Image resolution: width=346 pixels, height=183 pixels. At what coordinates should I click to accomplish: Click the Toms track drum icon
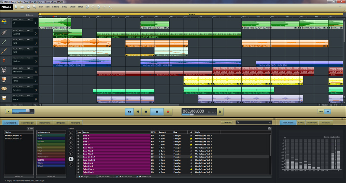pos(4,80)
